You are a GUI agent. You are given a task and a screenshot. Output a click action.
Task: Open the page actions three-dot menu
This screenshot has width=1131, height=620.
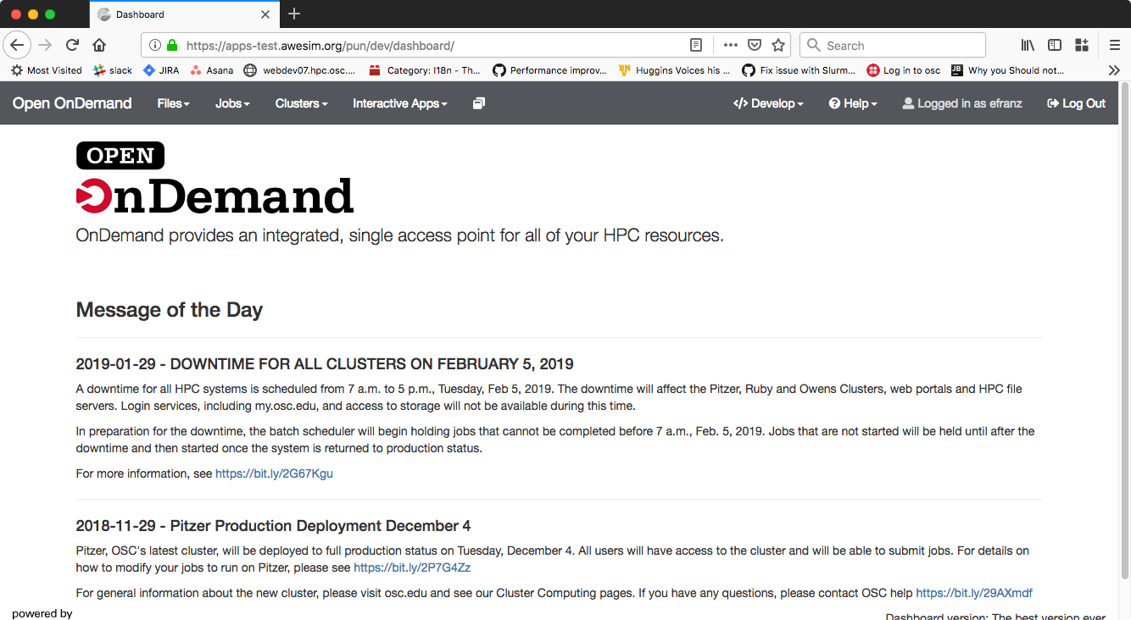[730, 46]
